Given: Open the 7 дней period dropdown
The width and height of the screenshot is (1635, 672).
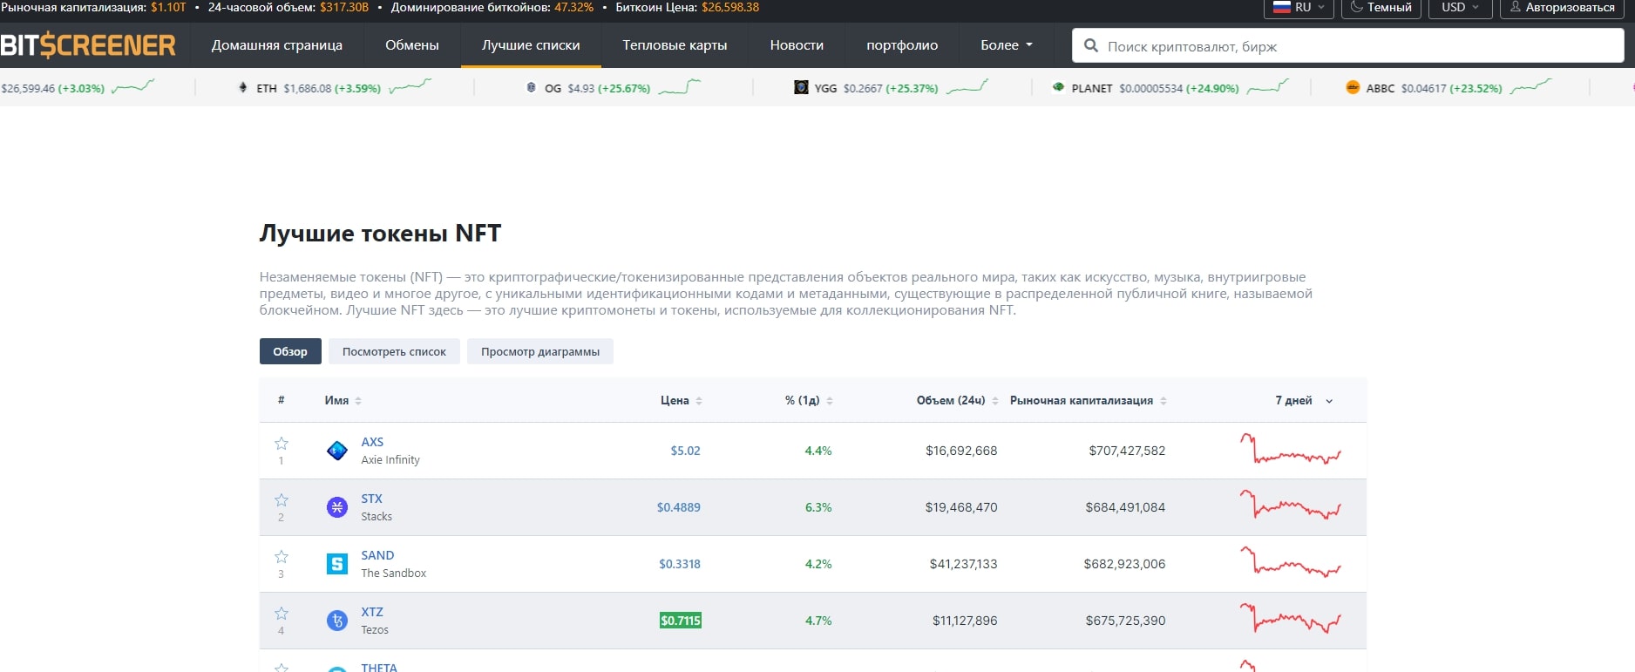Looking at the screenshot, I should pyautogui.click(x=1304, y=401).
